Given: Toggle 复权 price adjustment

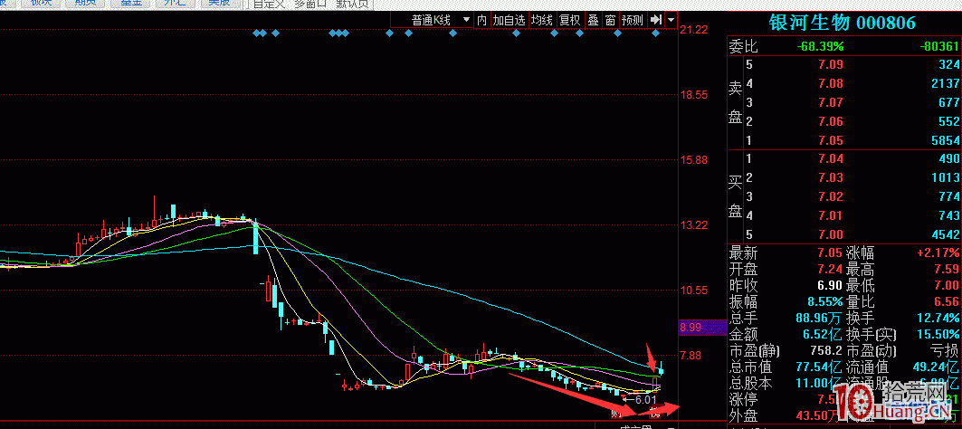Looking at the screenshot, I should pyautogui.click(x=569, y=20).
